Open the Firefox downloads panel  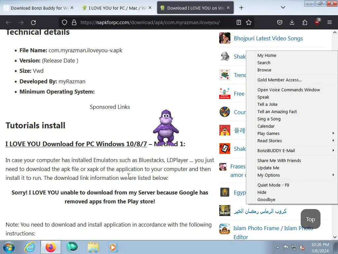coord(292,22)
